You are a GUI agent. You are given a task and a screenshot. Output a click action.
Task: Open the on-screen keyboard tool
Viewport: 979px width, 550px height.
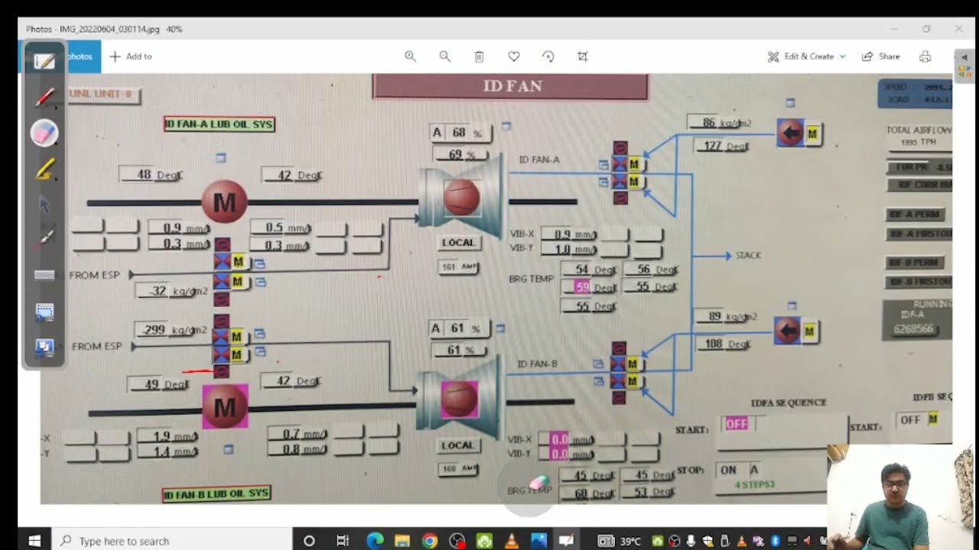click(x=44, y=275)
